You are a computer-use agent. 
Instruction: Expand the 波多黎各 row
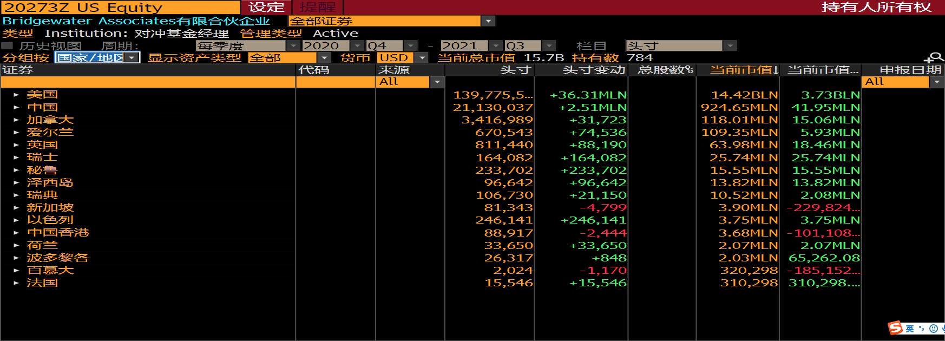click(16, 258)
